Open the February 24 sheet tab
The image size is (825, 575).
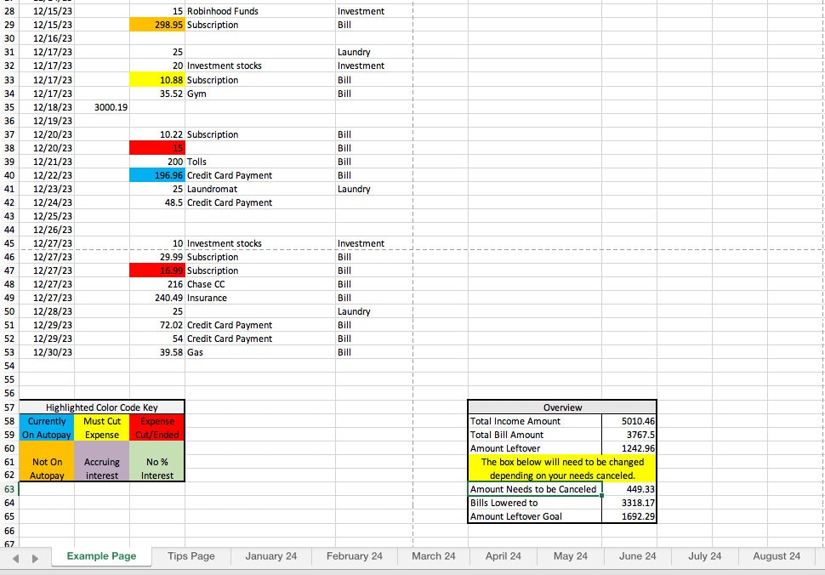354,555
